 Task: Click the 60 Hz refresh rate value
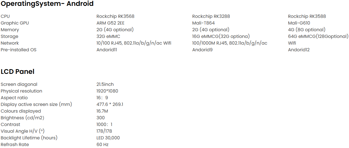(102, 145)
